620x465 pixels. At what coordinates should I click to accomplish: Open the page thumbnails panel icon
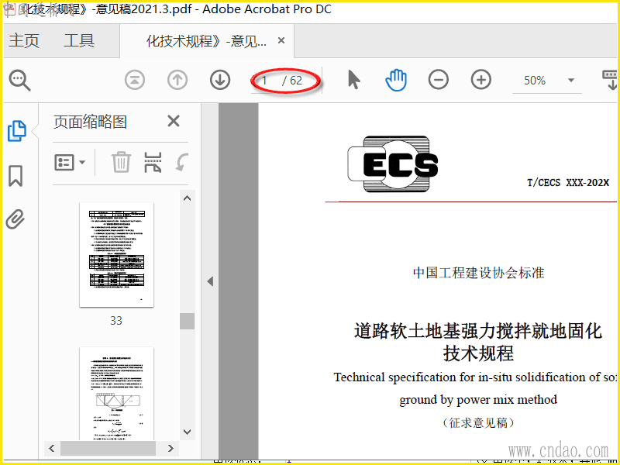(x=16, y=131)
